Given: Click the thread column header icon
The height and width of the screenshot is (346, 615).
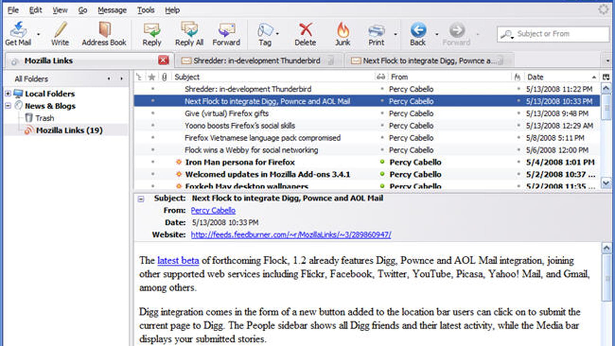Looking at the screenshot, I should click(x=139, y=77).
